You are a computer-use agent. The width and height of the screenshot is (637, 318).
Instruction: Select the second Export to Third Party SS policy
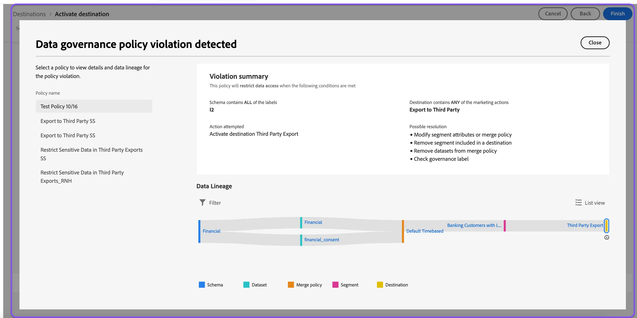[94, 135]
